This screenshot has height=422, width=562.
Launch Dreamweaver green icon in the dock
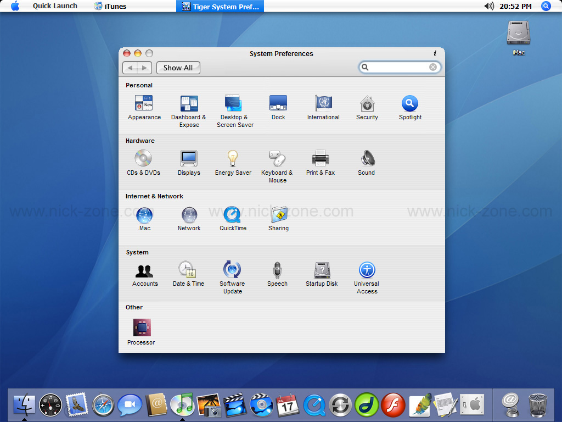[x=367, y=405]
